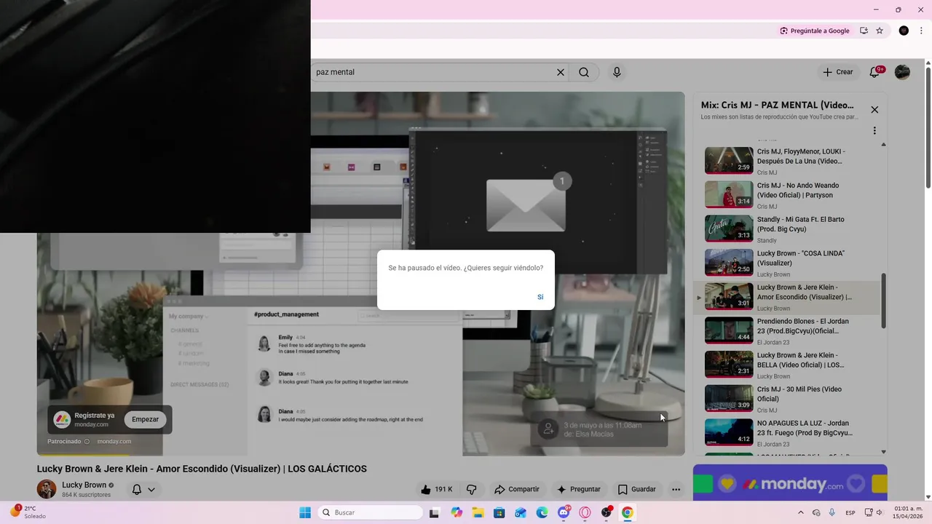Click the magnifier search button
This screenshot has width=932, height=524.
coord(584,72)
